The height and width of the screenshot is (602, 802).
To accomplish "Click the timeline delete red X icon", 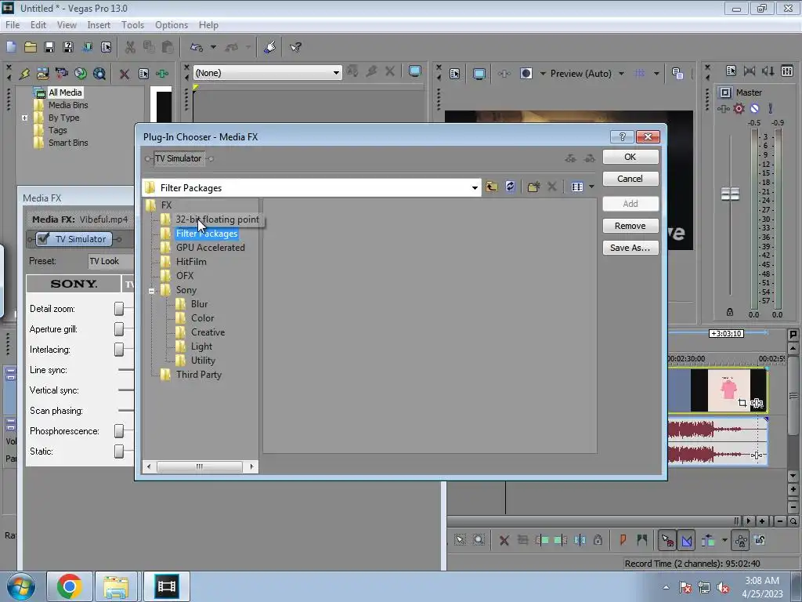I will pos(504,540).
